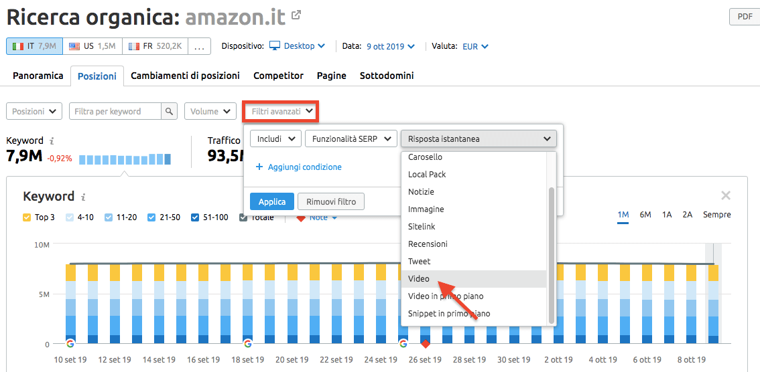Screen dimensions: 760x372
Task: Toggle Top 3 checkbox in legend
Action: coord(27,217)
